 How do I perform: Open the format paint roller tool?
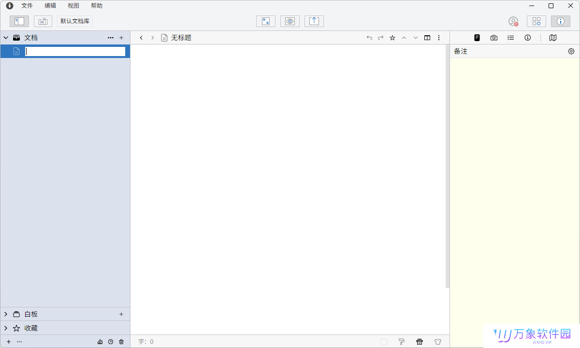coord(401,342)
